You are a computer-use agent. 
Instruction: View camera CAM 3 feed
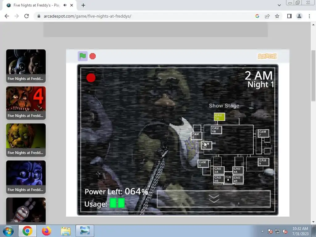coord(203,164)
